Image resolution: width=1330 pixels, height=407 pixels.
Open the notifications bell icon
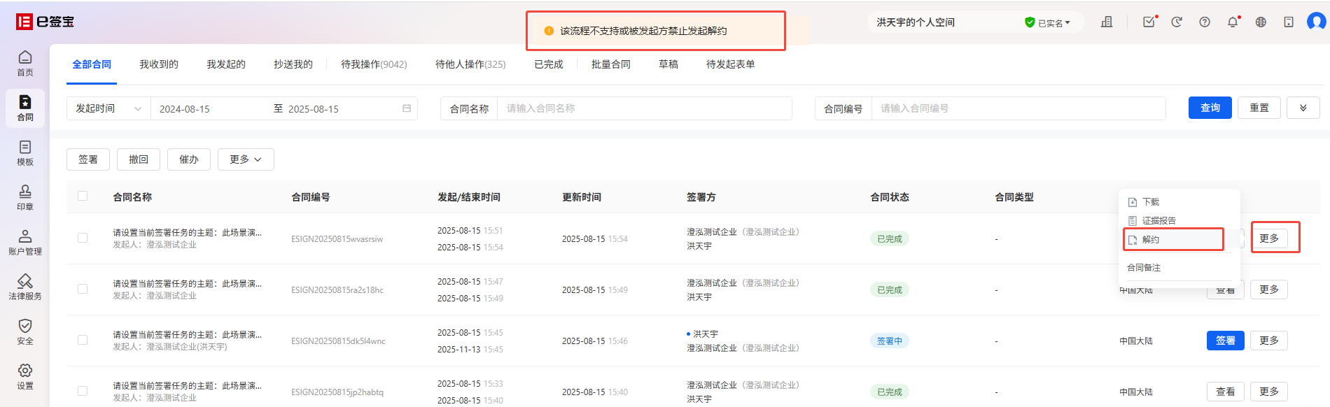[x=1233, y=22]
